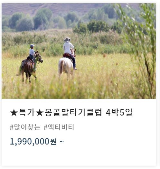Open the horse riding tour photo
This screenshot has width=160, height=169.
[x=79, y=51]
